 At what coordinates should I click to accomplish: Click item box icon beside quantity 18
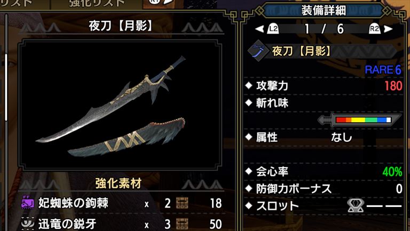point(182,203)
